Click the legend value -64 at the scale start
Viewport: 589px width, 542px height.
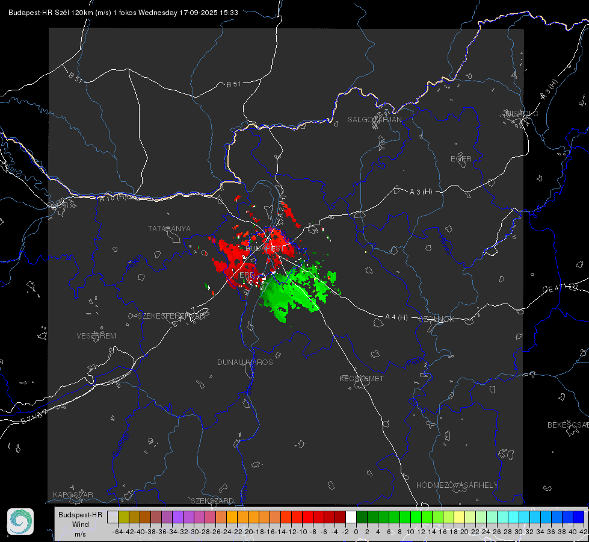pos(118,532)
